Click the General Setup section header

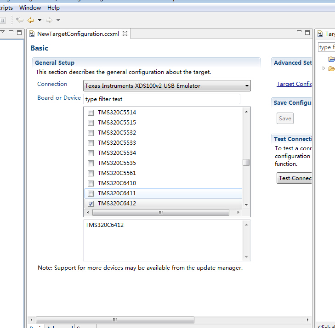coord(55,63)
